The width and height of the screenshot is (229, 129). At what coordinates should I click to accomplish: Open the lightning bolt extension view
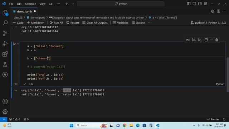(5, 75)
